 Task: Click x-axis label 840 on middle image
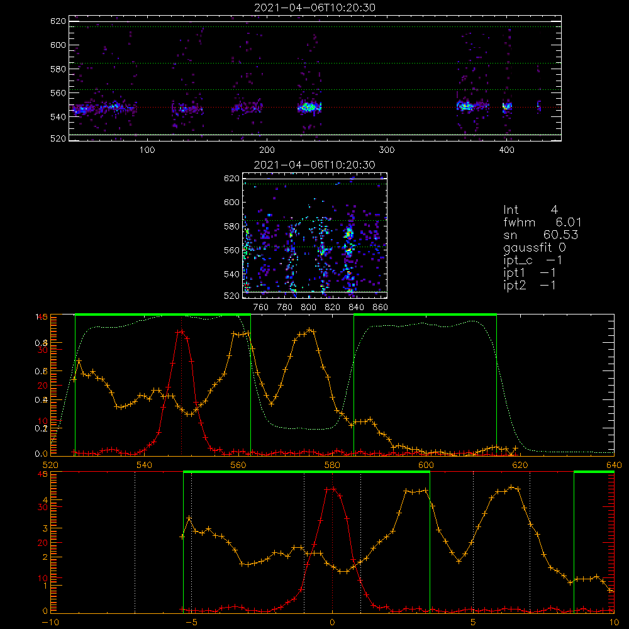pos(356,308)
